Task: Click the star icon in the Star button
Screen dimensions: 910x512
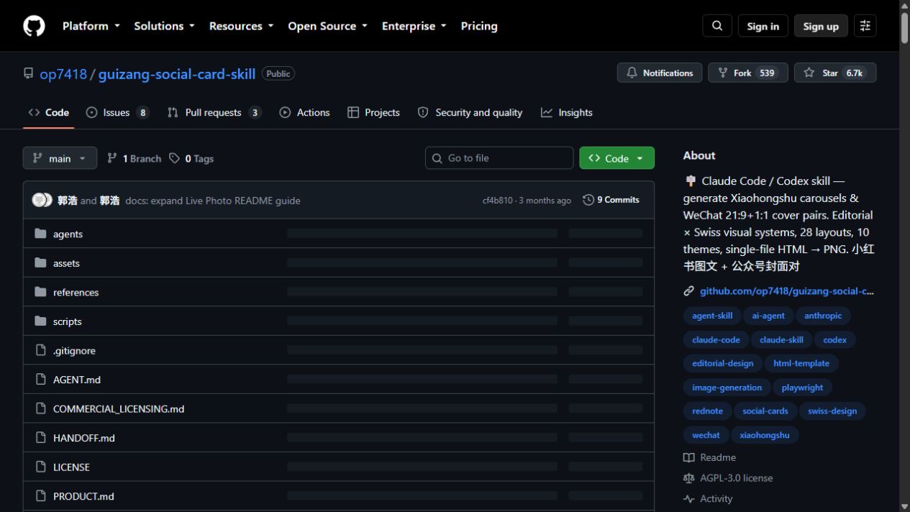Action: click(809, 73)
